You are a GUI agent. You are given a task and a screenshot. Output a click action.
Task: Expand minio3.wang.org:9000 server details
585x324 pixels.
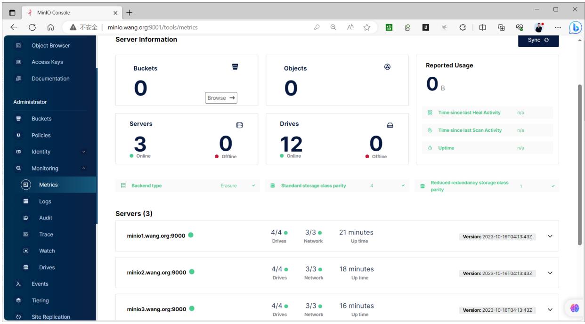[x=550, y=309]
